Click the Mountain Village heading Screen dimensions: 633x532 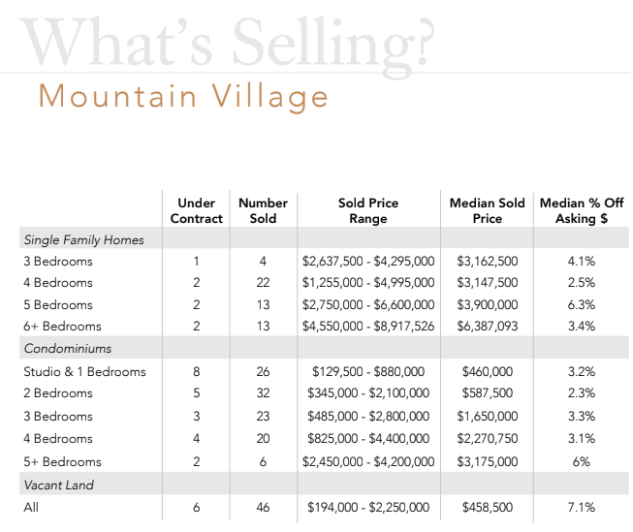click(183, 97)
